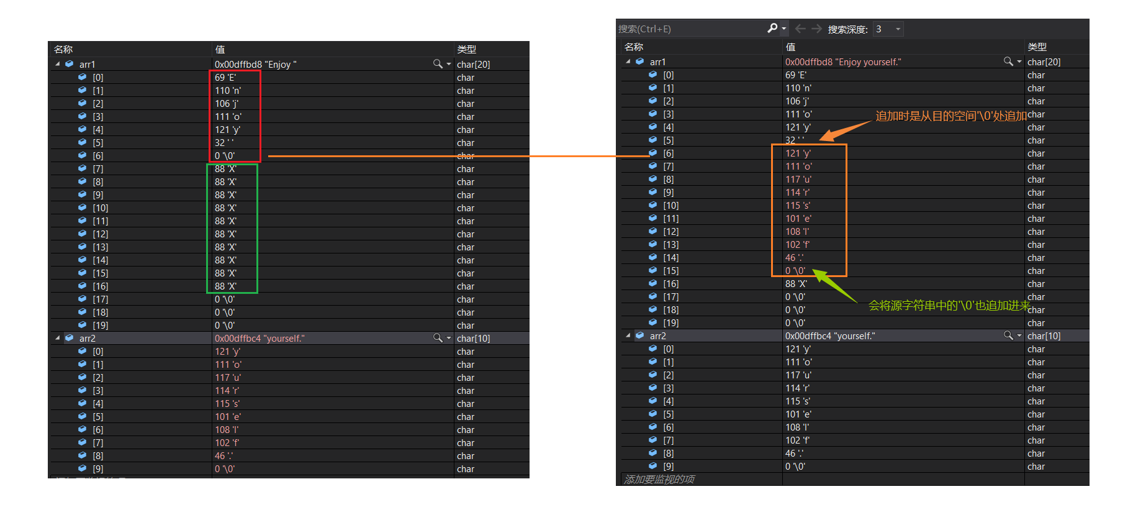The height and width of the screenshot is (520, 1133).
Task: Click field icon of left arr1 element [6]
Action: tap(82, 155)
